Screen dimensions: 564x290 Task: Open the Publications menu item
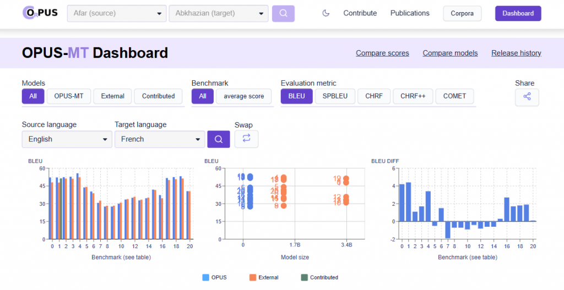(x=410, y=13)
